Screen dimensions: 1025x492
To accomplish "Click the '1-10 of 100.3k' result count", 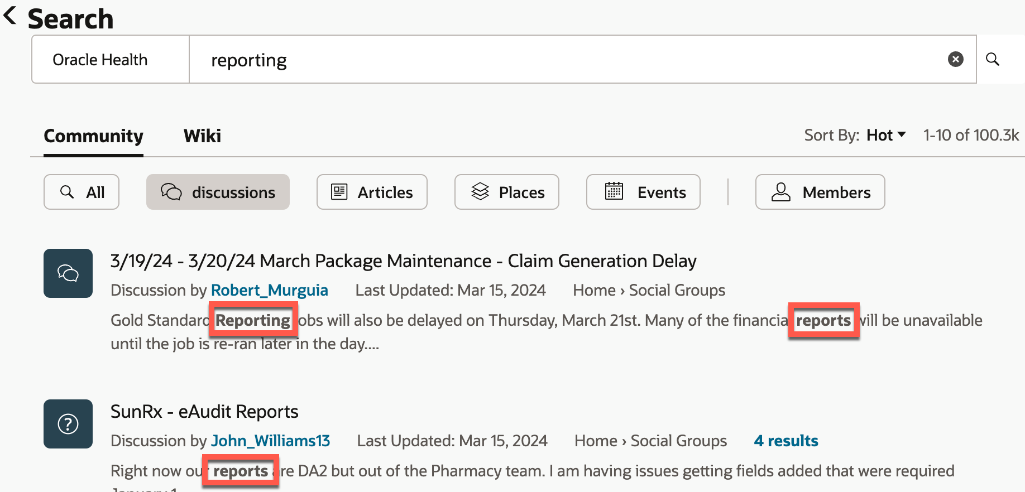I will [971, 135].
